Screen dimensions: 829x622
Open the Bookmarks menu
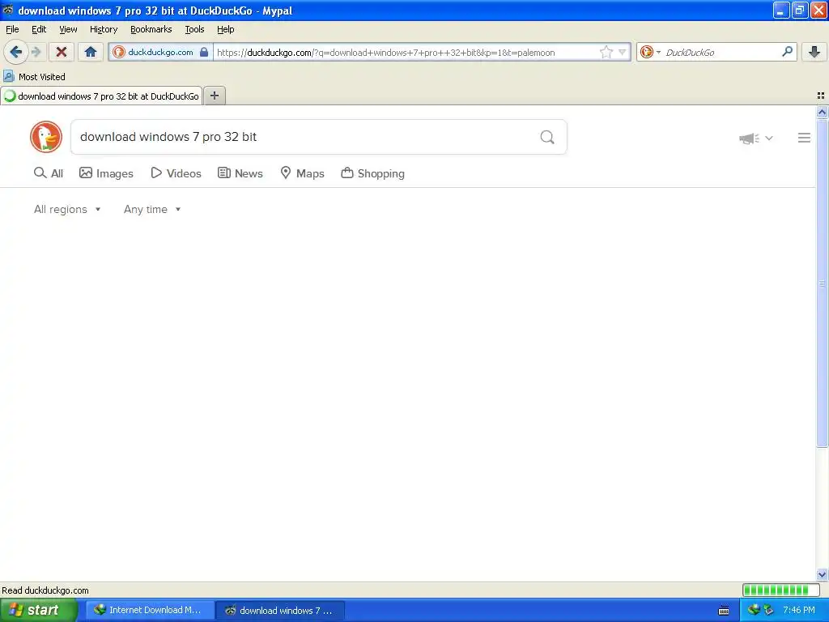(151, 29)
